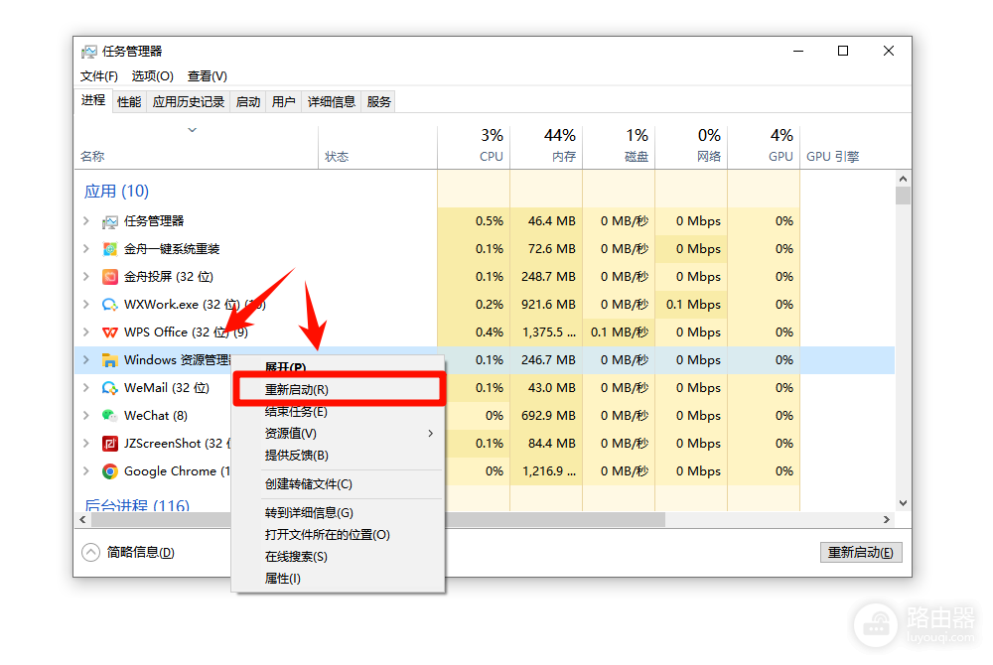Expand the WXWork.exe process group

click(x=86, y=305)
